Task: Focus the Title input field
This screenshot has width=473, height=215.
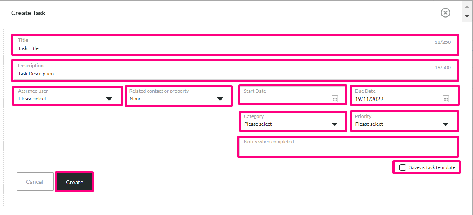Action: click(x=235, y=45)
